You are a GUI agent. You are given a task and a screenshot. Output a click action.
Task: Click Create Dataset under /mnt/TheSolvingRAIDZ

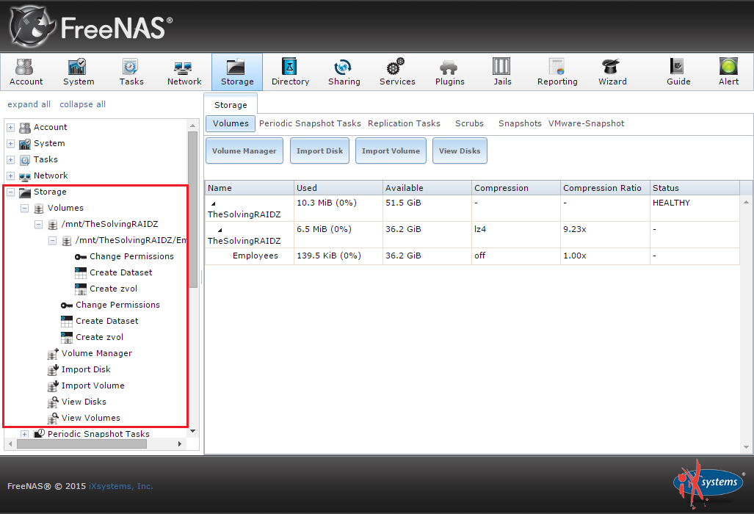[106, 321]
